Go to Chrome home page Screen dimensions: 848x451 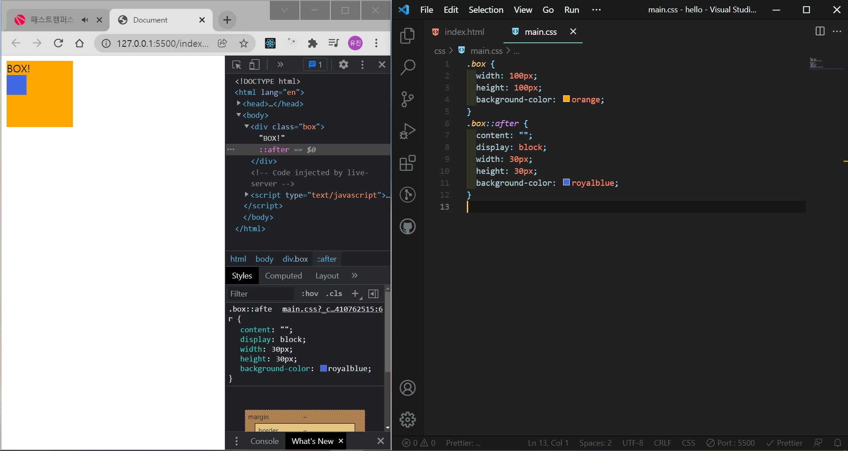coord(79,43)
